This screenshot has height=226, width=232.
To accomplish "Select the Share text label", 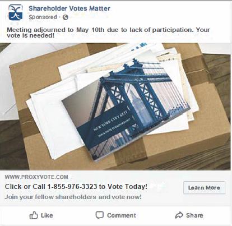I will tap(194, 215).
